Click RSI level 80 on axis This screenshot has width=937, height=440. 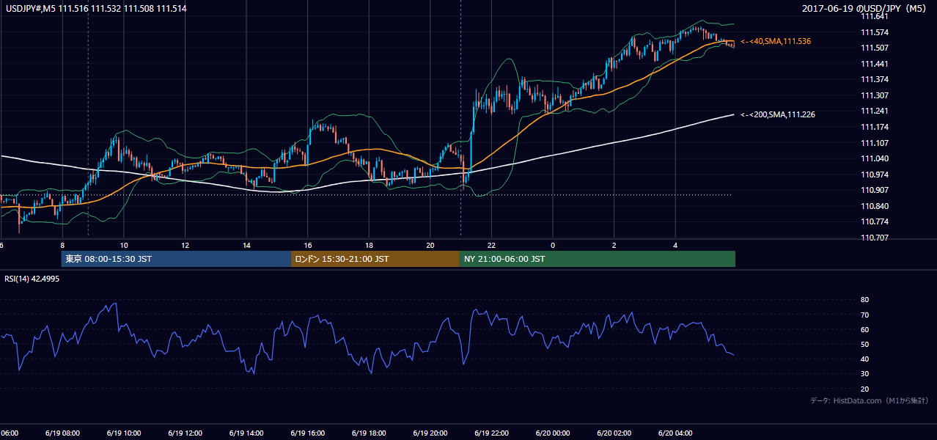(x=865, y=300)
